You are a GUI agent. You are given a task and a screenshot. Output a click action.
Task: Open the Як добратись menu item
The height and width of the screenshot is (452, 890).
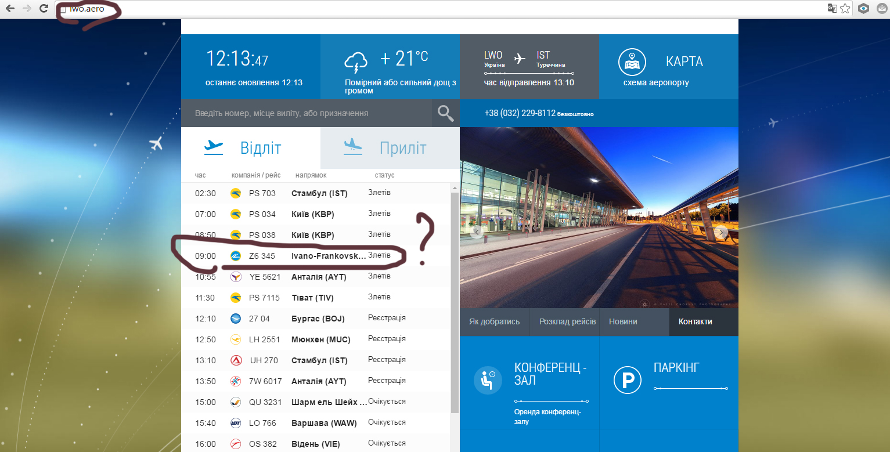(x=494, y=321)
